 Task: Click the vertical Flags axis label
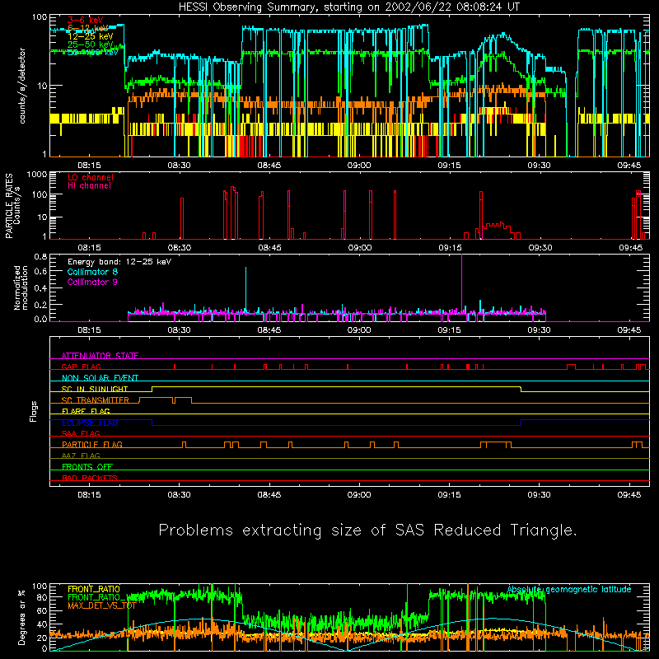point(34,411)
